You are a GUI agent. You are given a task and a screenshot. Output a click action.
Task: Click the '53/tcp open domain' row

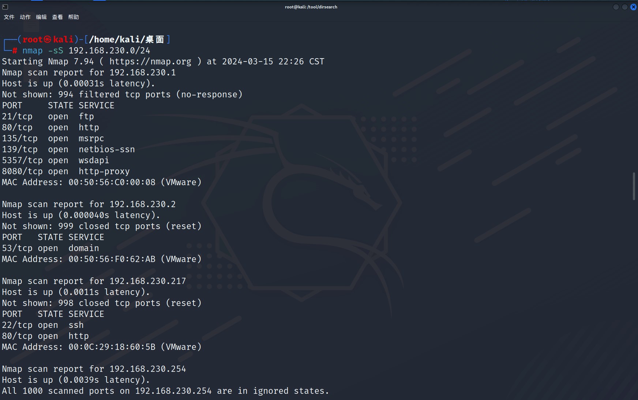(50, 248)
